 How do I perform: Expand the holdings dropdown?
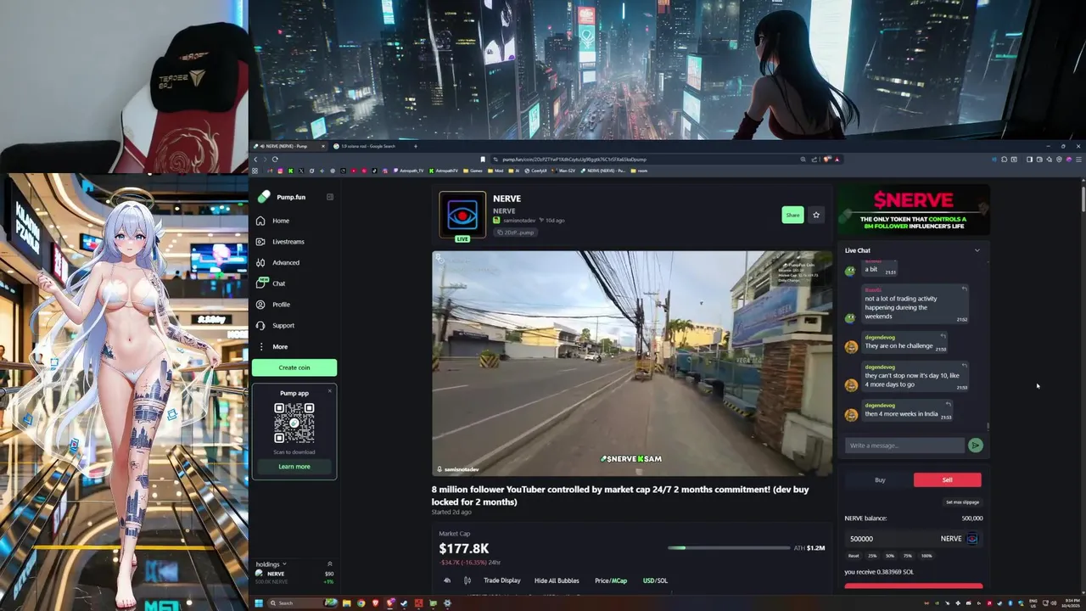point(271,564)
